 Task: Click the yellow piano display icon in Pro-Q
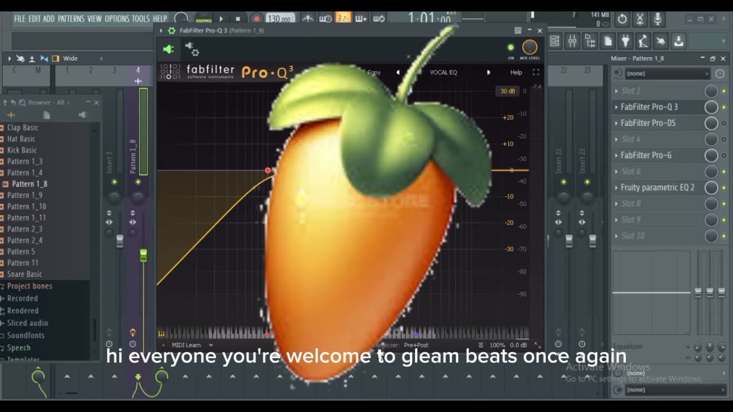click(x=161, y=334)
